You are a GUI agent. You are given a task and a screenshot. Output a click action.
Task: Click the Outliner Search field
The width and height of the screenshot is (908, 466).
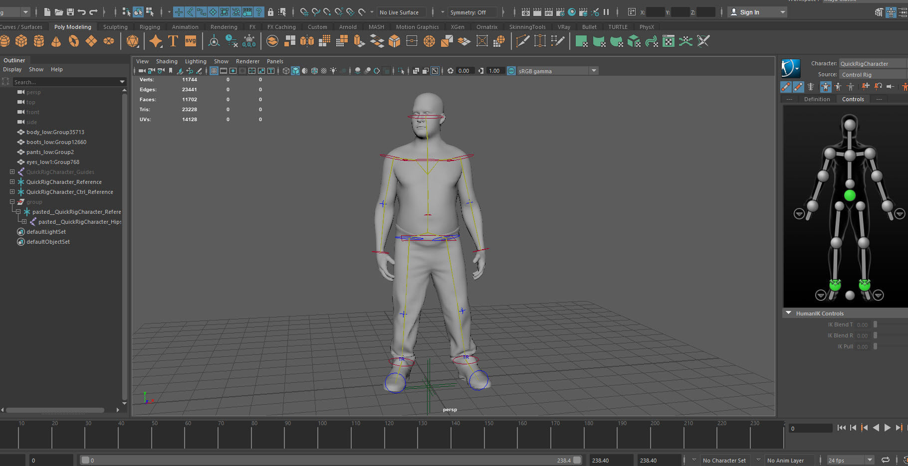coord(66,82)
